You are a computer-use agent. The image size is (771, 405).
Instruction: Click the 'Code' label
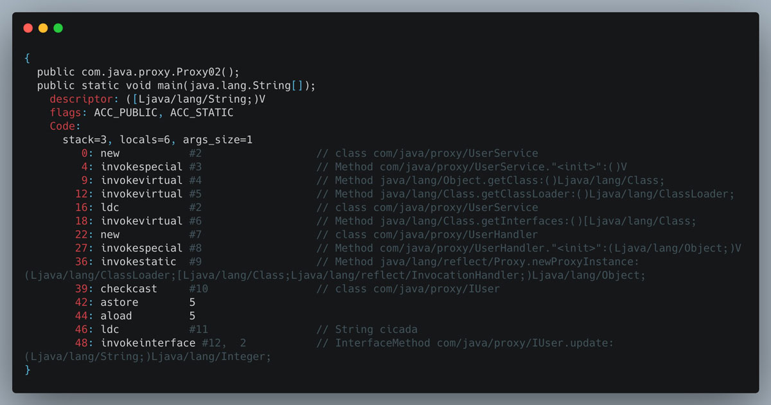click(x=62, y=126)
